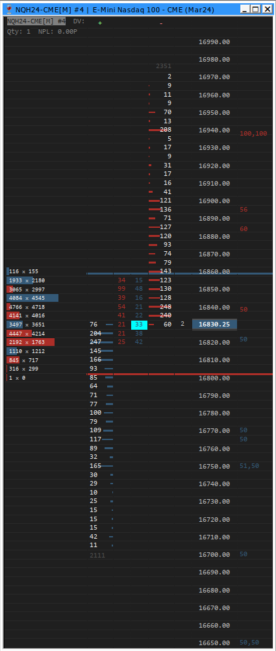Click the wine glass app icon in title bar
The width and height of the screenshot is (276, 651).
(9, 9)
